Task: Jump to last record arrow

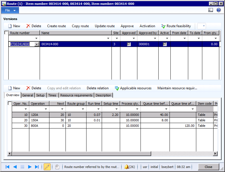Action: click(36, 167)
